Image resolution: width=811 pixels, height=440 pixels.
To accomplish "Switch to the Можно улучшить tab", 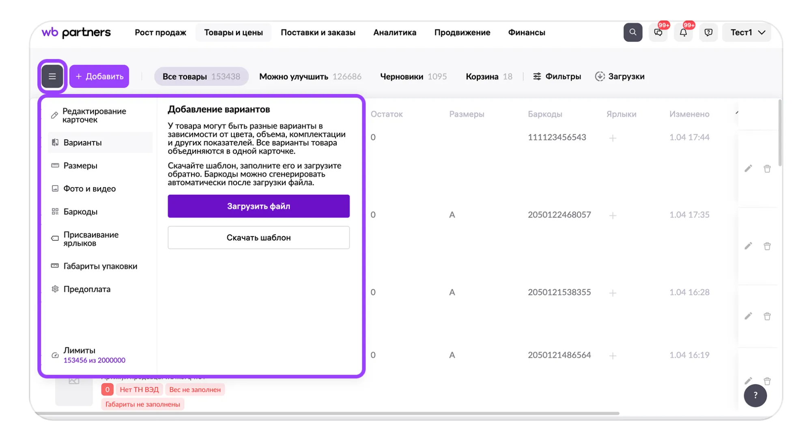I will (310, 76).
